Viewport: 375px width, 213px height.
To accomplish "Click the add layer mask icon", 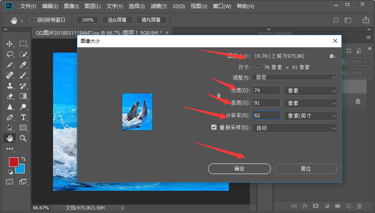I will click(316, 206).
